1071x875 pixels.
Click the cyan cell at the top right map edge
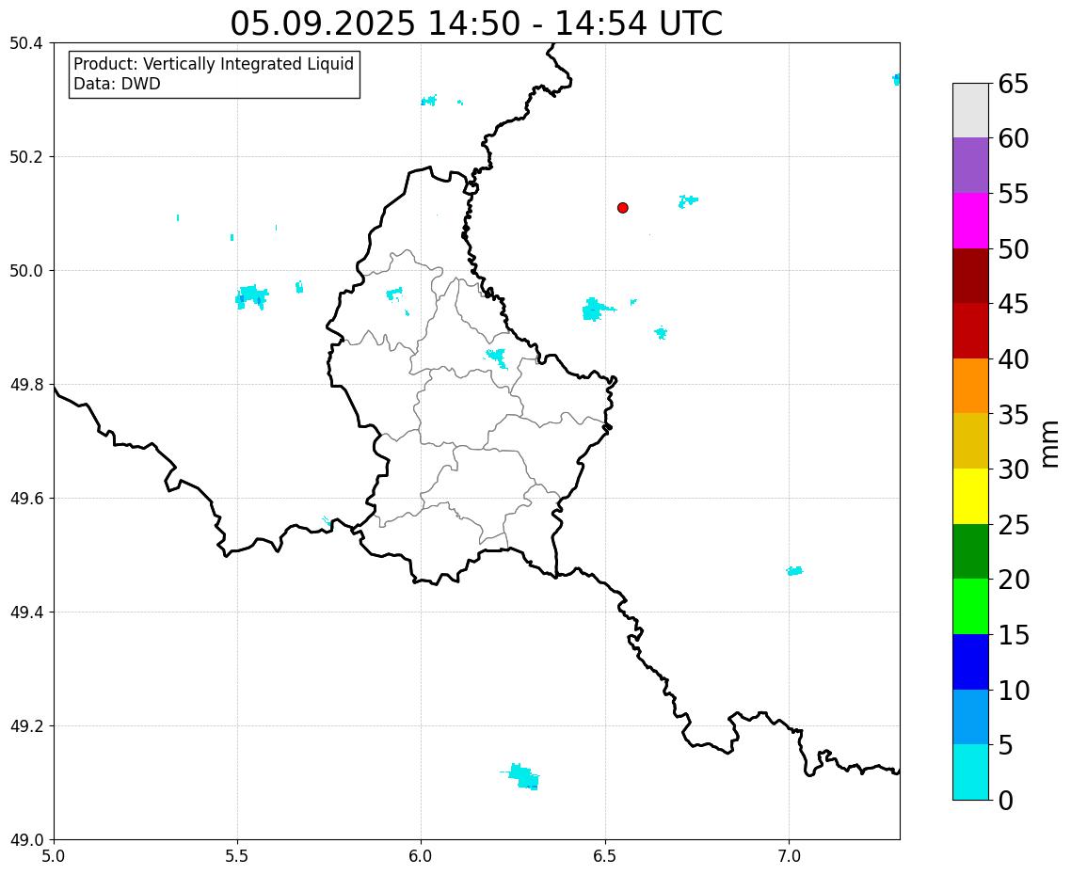896,79
